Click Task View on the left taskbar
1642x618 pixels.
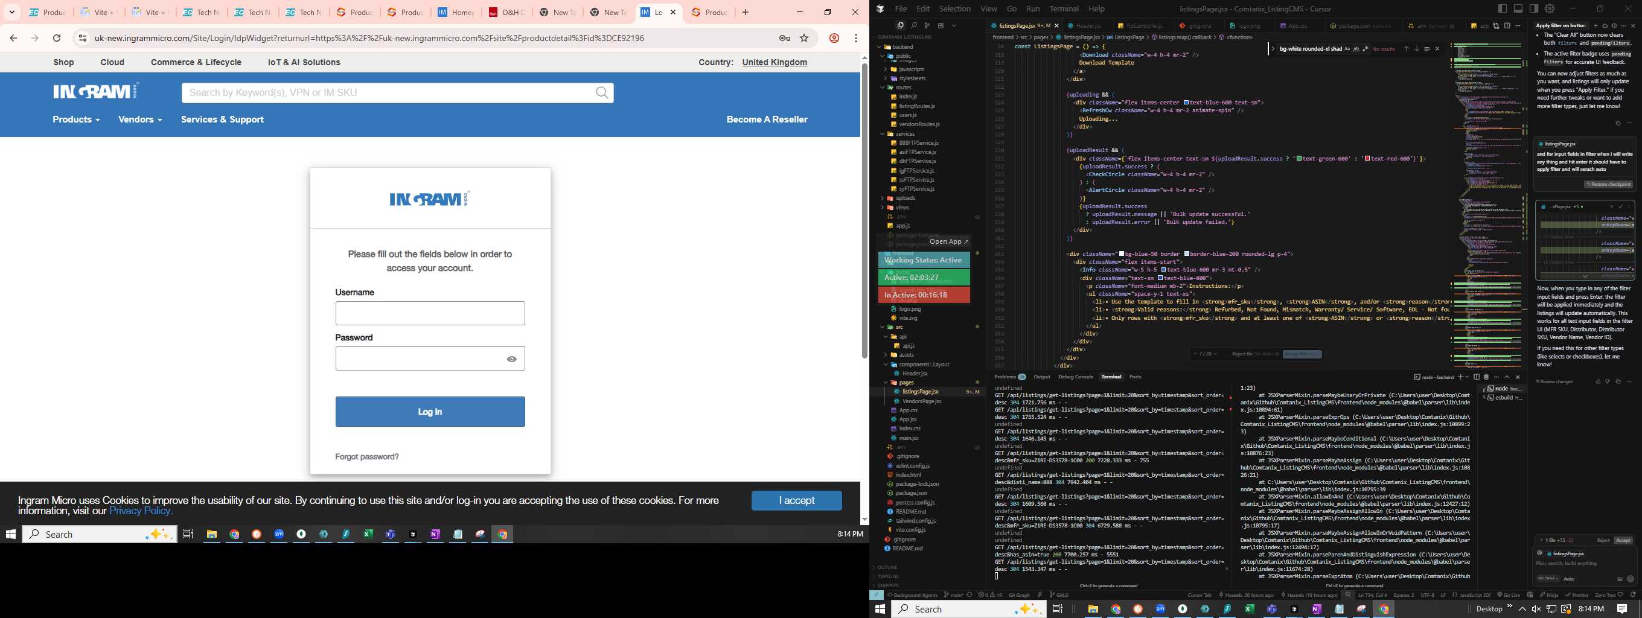(188, 534)
